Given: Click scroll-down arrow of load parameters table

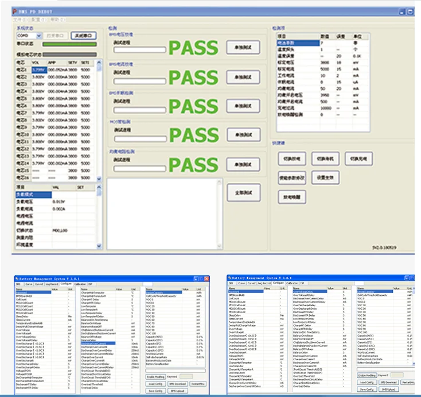Looking at the screenshot, I should tap(99, 245).
